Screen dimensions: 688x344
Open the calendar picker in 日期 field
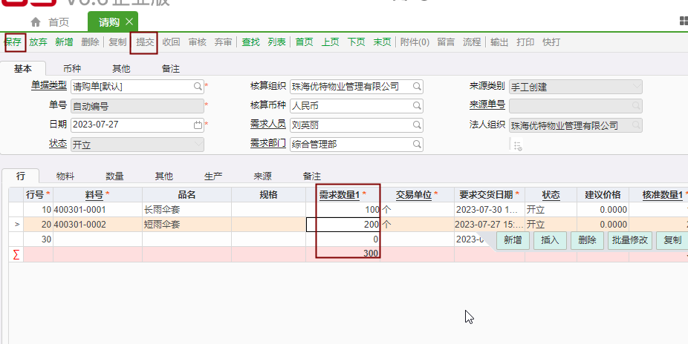coord(198,125)
